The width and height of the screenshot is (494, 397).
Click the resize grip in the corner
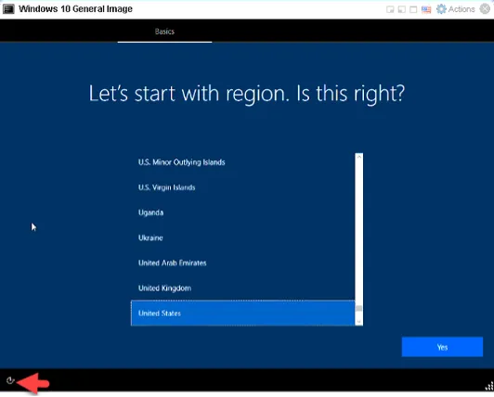click(489, 386)
